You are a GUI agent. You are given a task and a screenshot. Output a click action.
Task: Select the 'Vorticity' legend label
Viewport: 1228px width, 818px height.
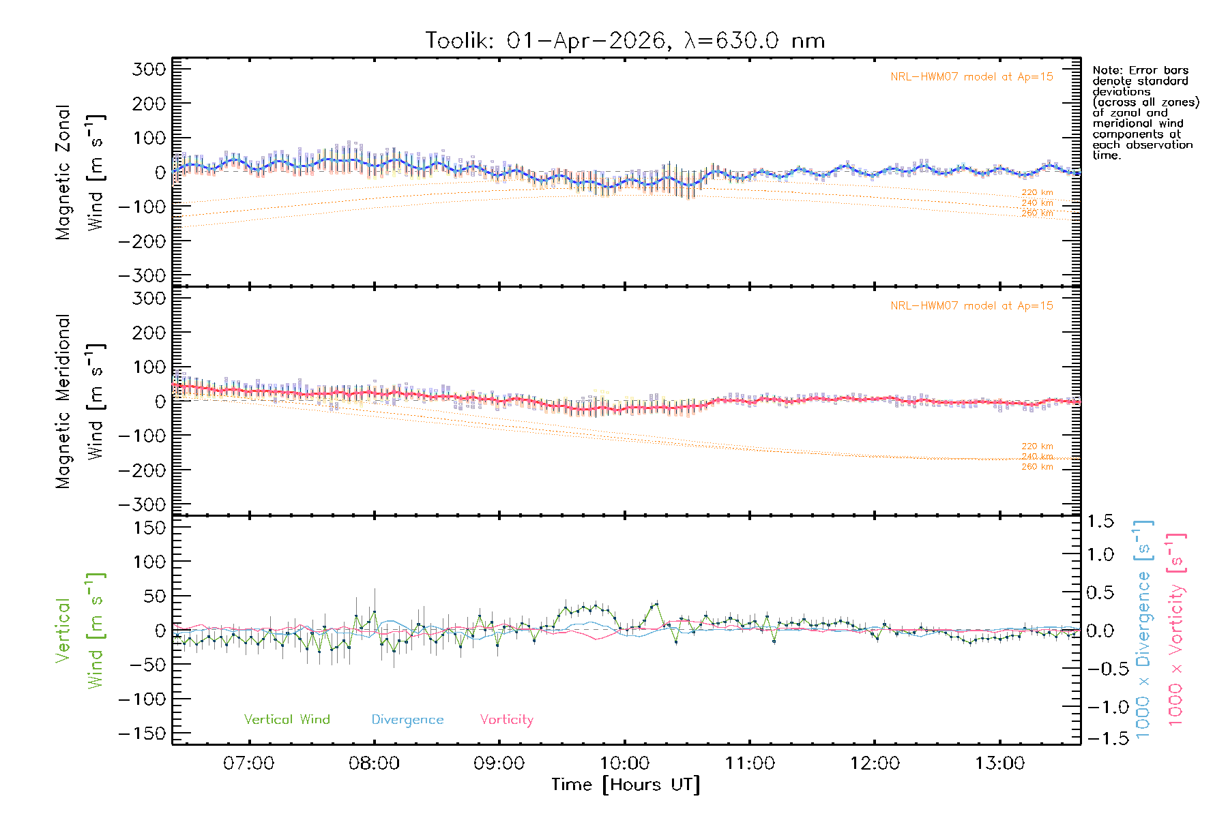506,719
